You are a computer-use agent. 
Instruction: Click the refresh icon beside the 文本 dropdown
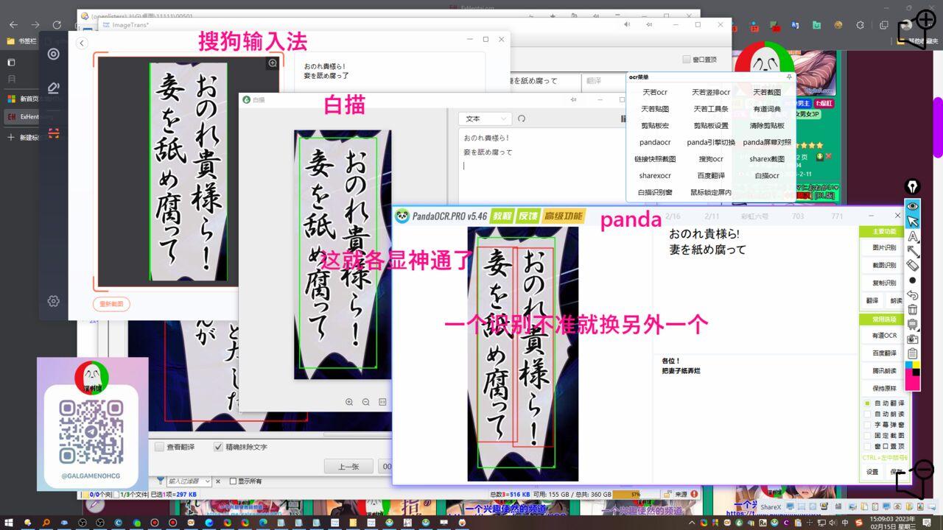(522, 119)
